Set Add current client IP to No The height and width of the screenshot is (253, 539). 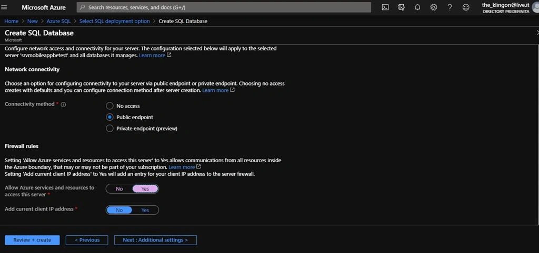(x=119, y=210)
